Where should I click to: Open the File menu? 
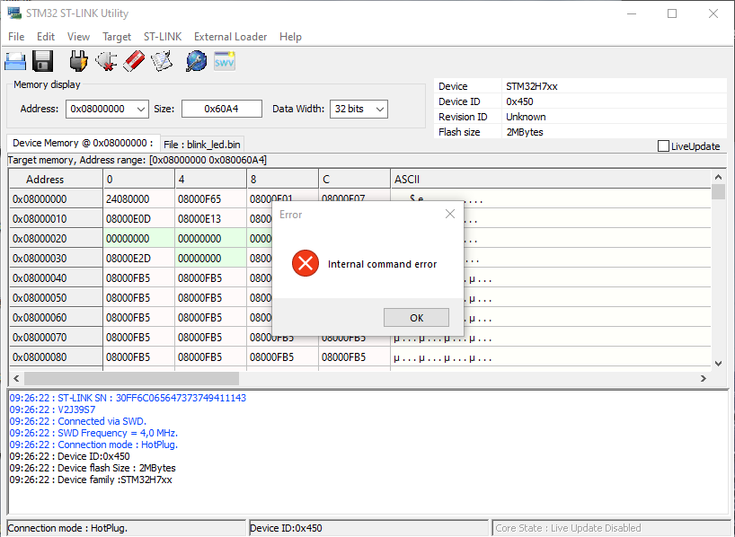[16, 37]
